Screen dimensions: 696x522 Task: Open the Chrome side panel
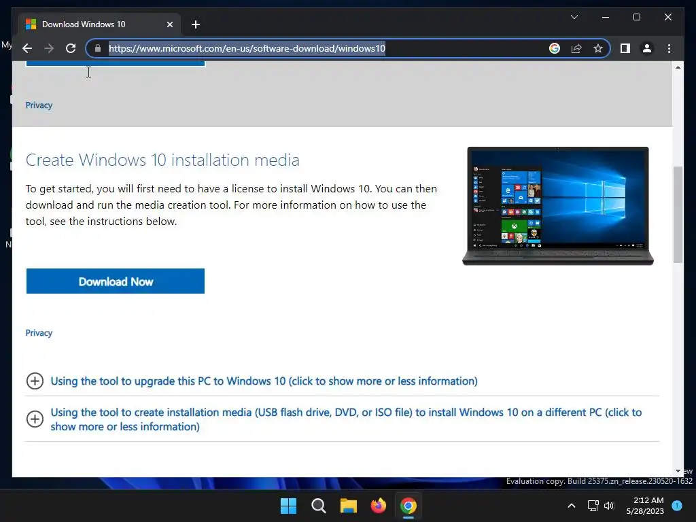tap(625, 48)
